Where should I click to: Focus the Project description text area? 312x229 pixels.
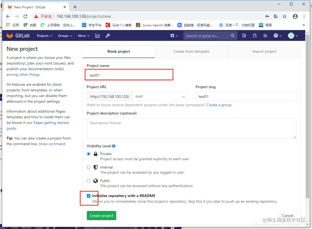click(191, 128)
